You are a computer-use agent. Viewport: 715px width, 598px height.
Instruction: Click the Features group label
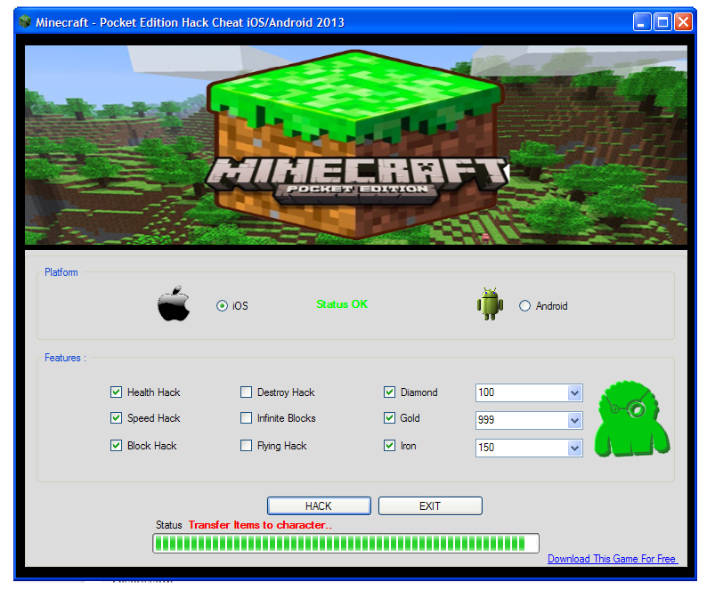[65, 358]
